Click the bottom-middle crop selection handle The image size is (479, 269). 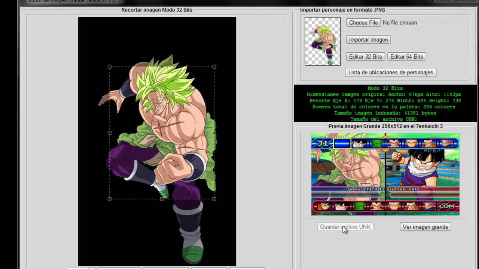point(162,199)
